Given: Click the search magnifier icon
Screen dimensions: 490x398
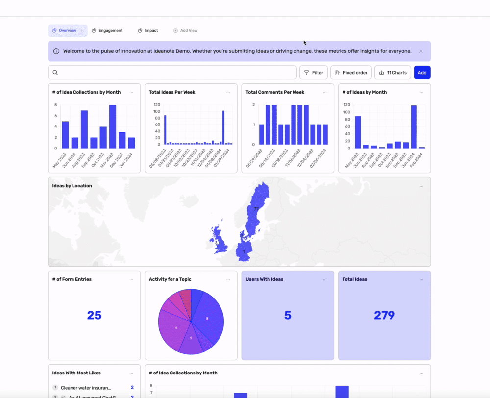Looking at the screenshot, I should (x=55, y=73).
